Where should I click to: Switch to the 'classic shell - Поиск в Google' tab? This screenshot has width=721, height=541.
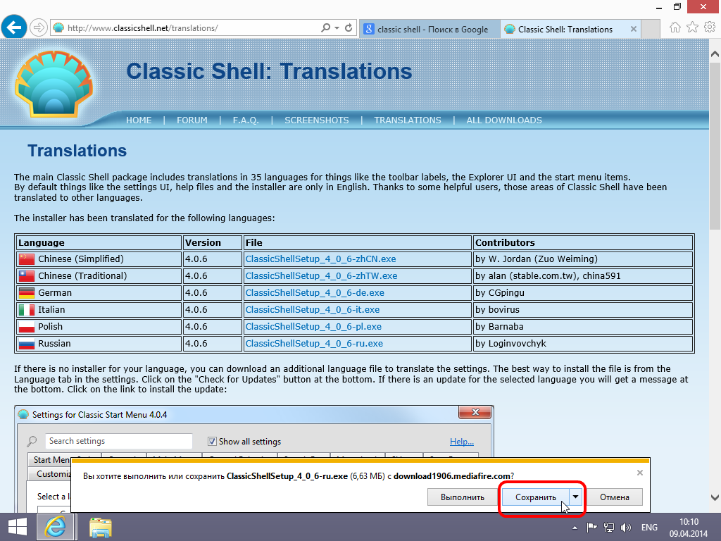(x=430, y=29)
